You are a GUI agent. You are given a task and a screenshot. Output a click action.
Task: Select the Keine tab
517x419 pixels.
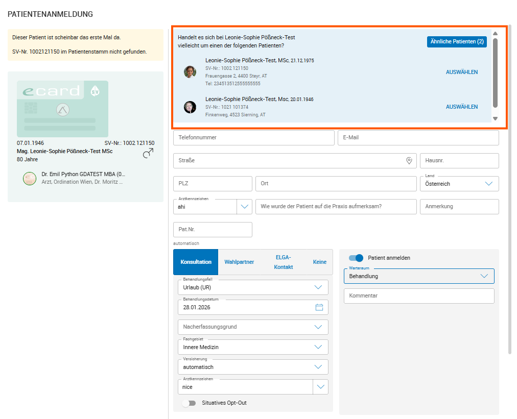point(320,262)
